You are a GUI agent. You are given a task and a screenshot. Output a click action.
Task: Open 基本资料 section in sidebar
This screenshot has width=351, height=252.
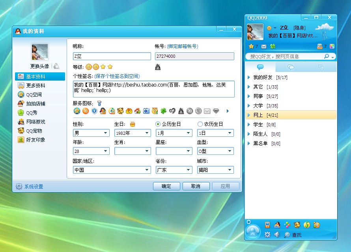click(40, 76)
